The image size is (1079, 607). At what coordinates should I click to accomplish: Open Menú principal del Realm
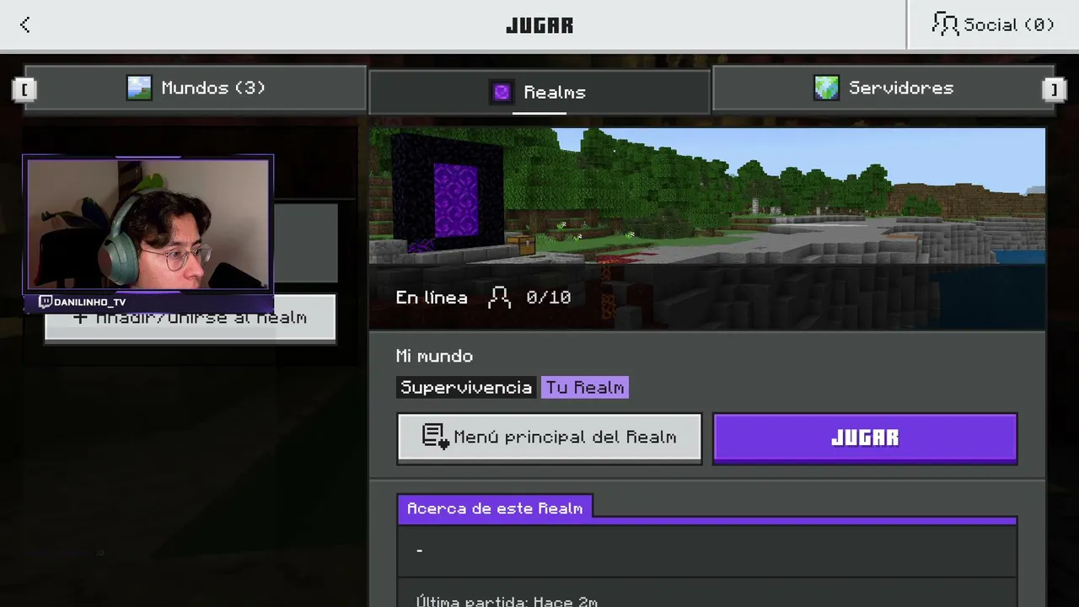(550, 438)
